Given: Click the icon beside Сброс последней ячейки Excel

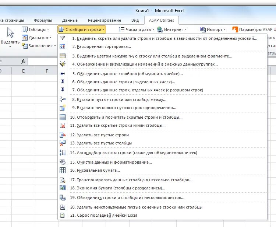Looking at the screenshot, I should [x=63, y=215].
